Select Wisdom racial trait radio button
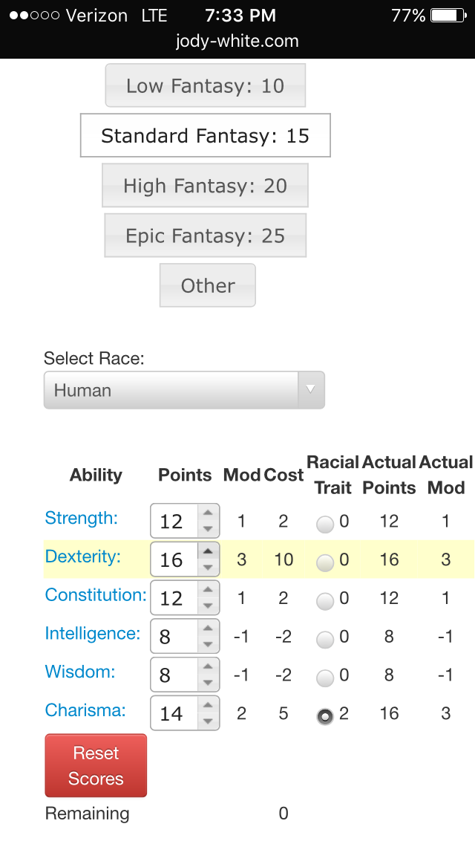The height and width of the screenshot is (844, 475). [x=325, y=679]
